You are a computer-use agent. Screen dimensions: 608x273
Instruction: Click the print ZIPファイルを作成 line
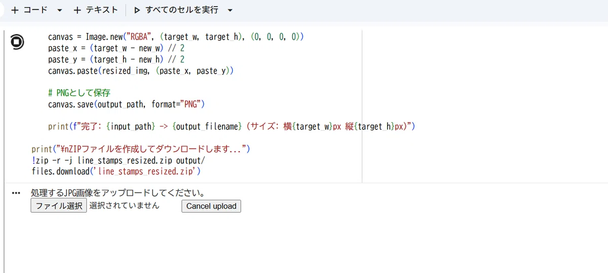(x=141, y=149)
